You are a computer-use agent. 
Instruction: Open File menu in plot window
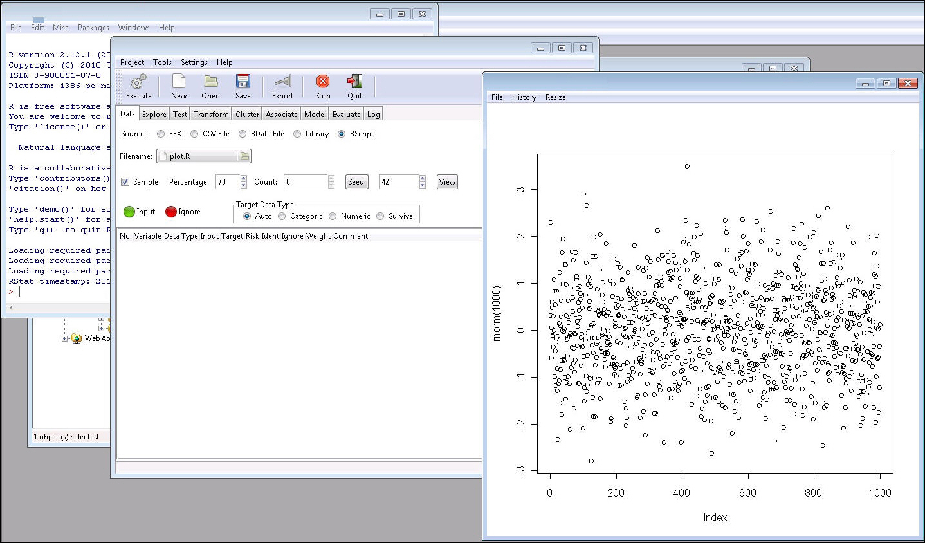pos(497,97)
